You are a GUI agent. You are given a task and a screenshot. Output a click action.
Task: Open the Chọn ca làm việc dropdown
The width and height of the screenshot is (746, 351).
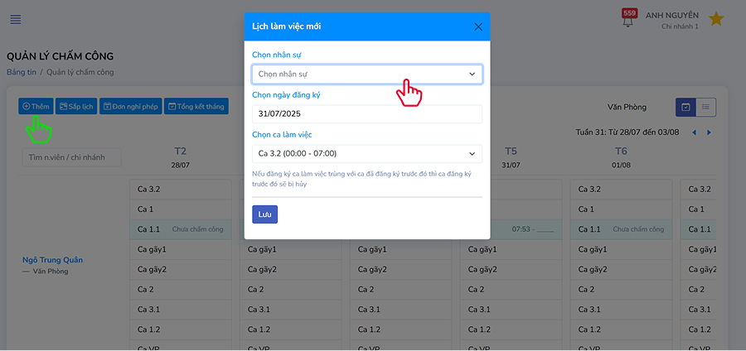click(x=367, y=153)
